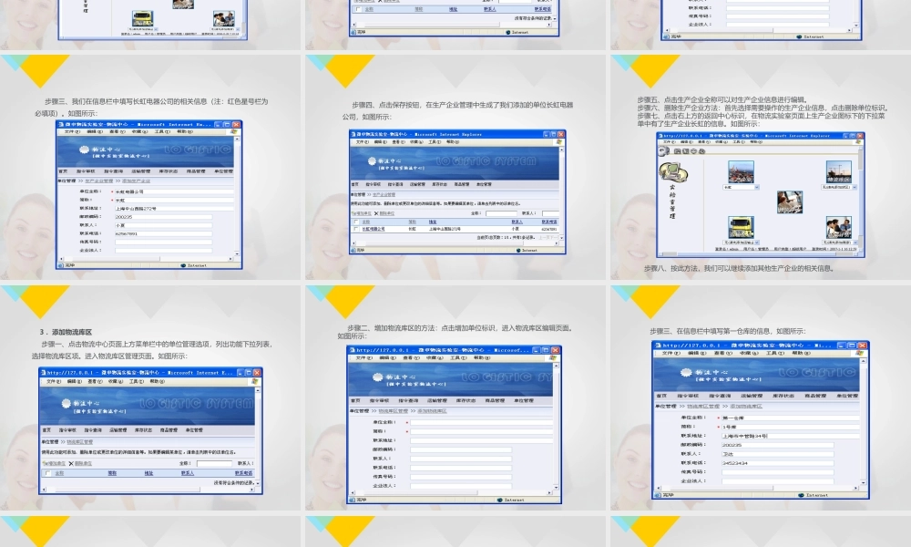Click the 长虹电器公司 link in Step 4 list
Viewport: 911px width, 547px height.
coord(374,229)
